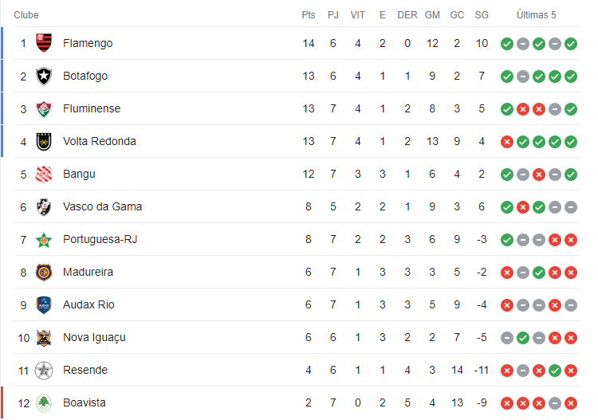
Task: Open the Fluminense crest icon
Action: [x=44, y=108]
